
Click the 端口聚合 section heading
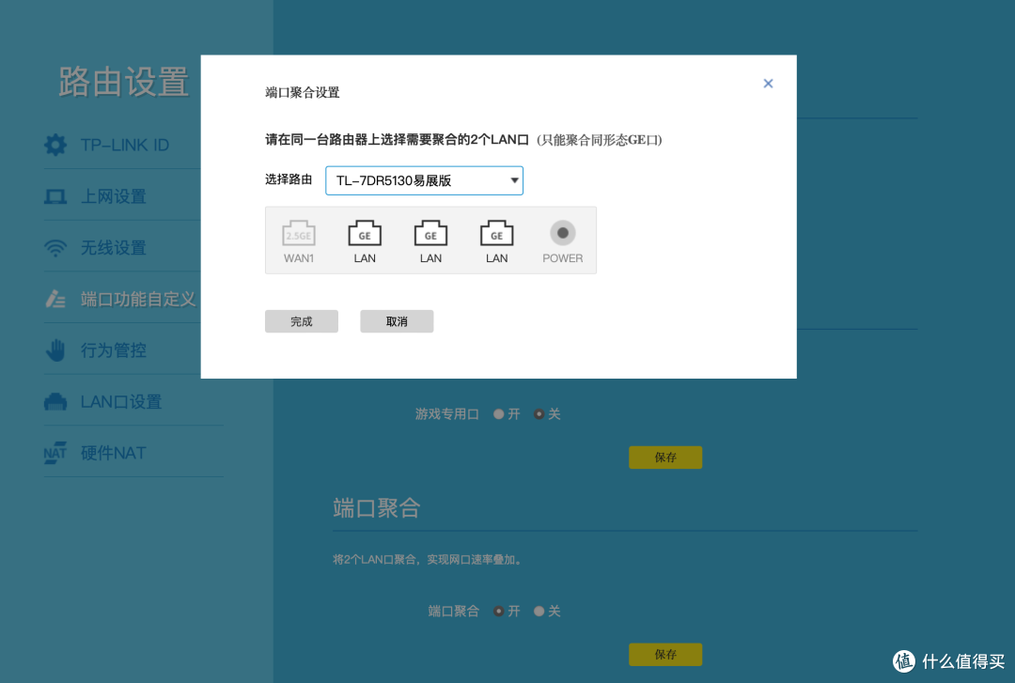coord(377,508)
